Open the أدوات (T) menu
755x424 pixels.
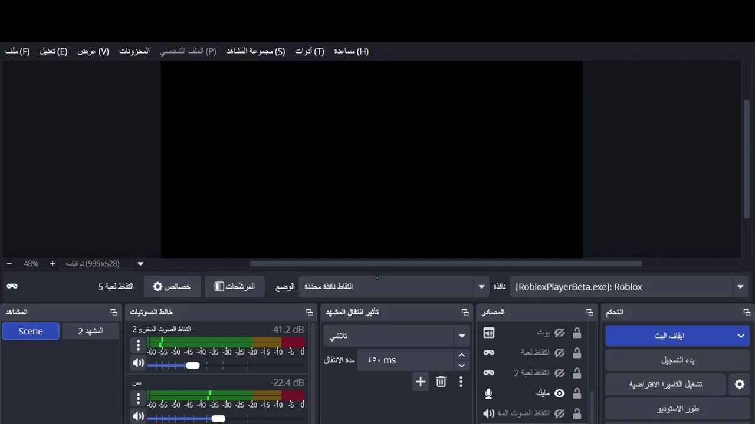(310, 51)
